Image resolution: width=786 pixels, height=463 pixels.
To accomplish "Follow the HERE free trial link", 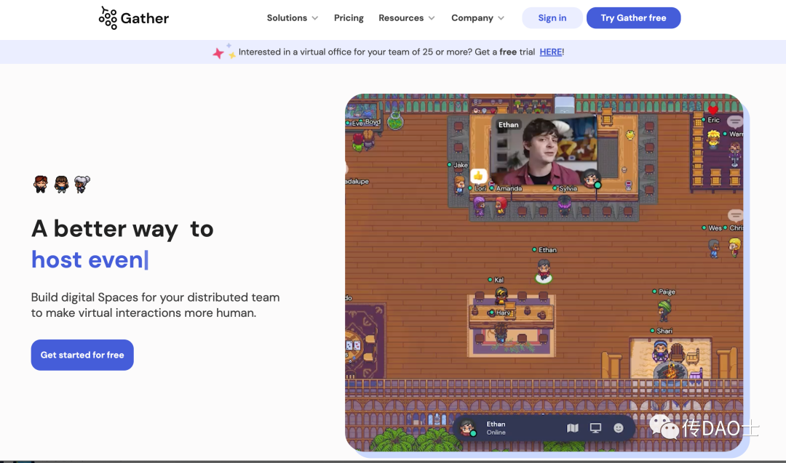I will [x=551, y=52].
